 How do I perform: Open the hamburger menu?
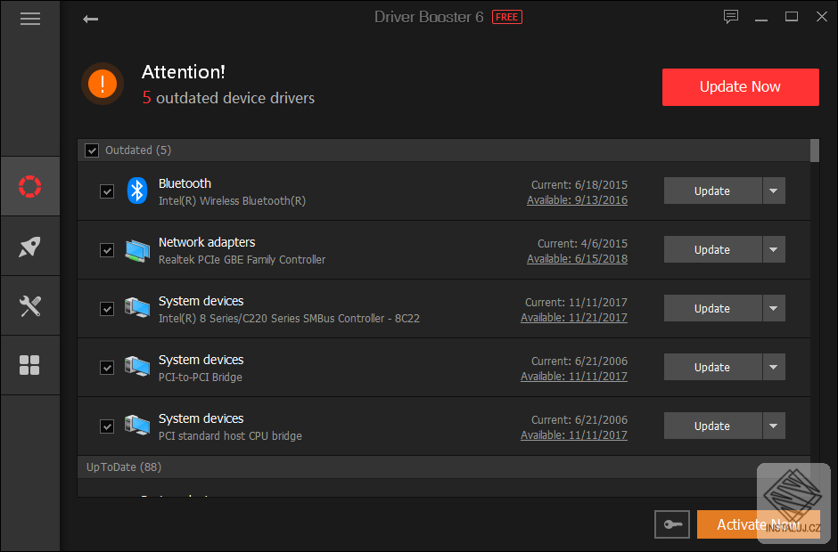pos(30,20)
